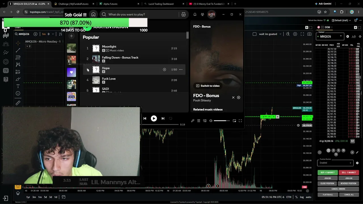Play the paused Spotify track
Screen dimensions: 363x204
[154, 118]
